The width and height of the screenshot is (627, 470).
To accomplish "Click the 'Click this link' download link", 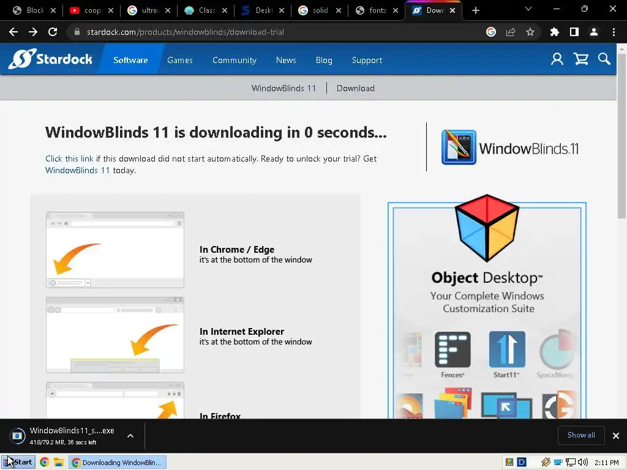I will coord(69,159).
